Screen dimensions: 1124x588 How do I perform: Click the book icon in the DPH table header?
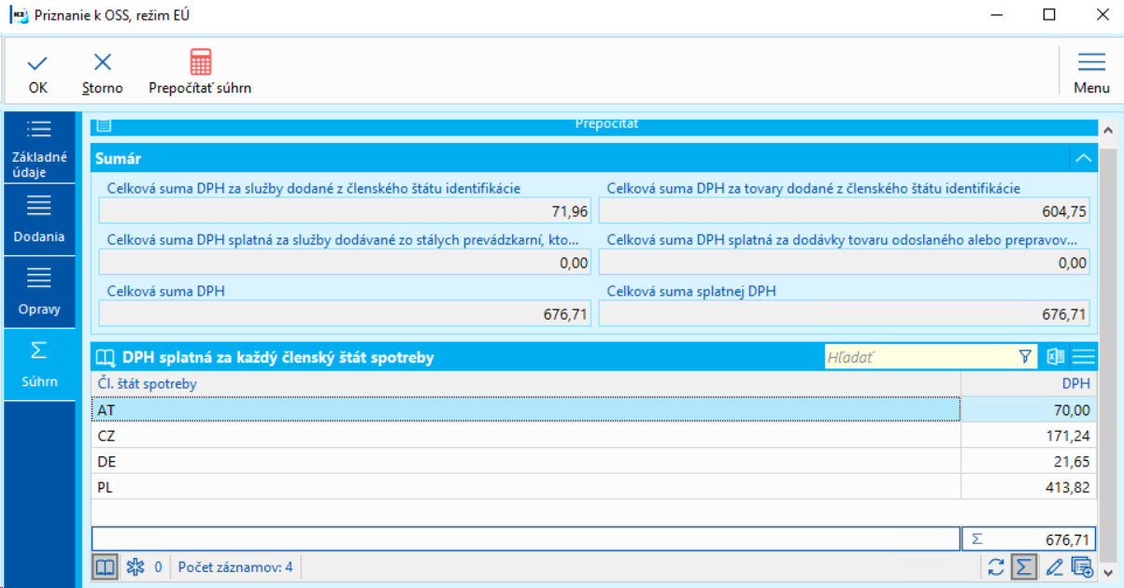point(106,357)
